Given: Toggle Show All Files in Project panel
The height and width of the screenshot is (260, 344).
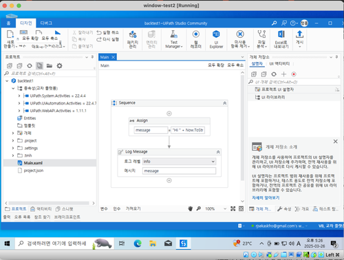Looking at the screenshot, I should point(39,66).
